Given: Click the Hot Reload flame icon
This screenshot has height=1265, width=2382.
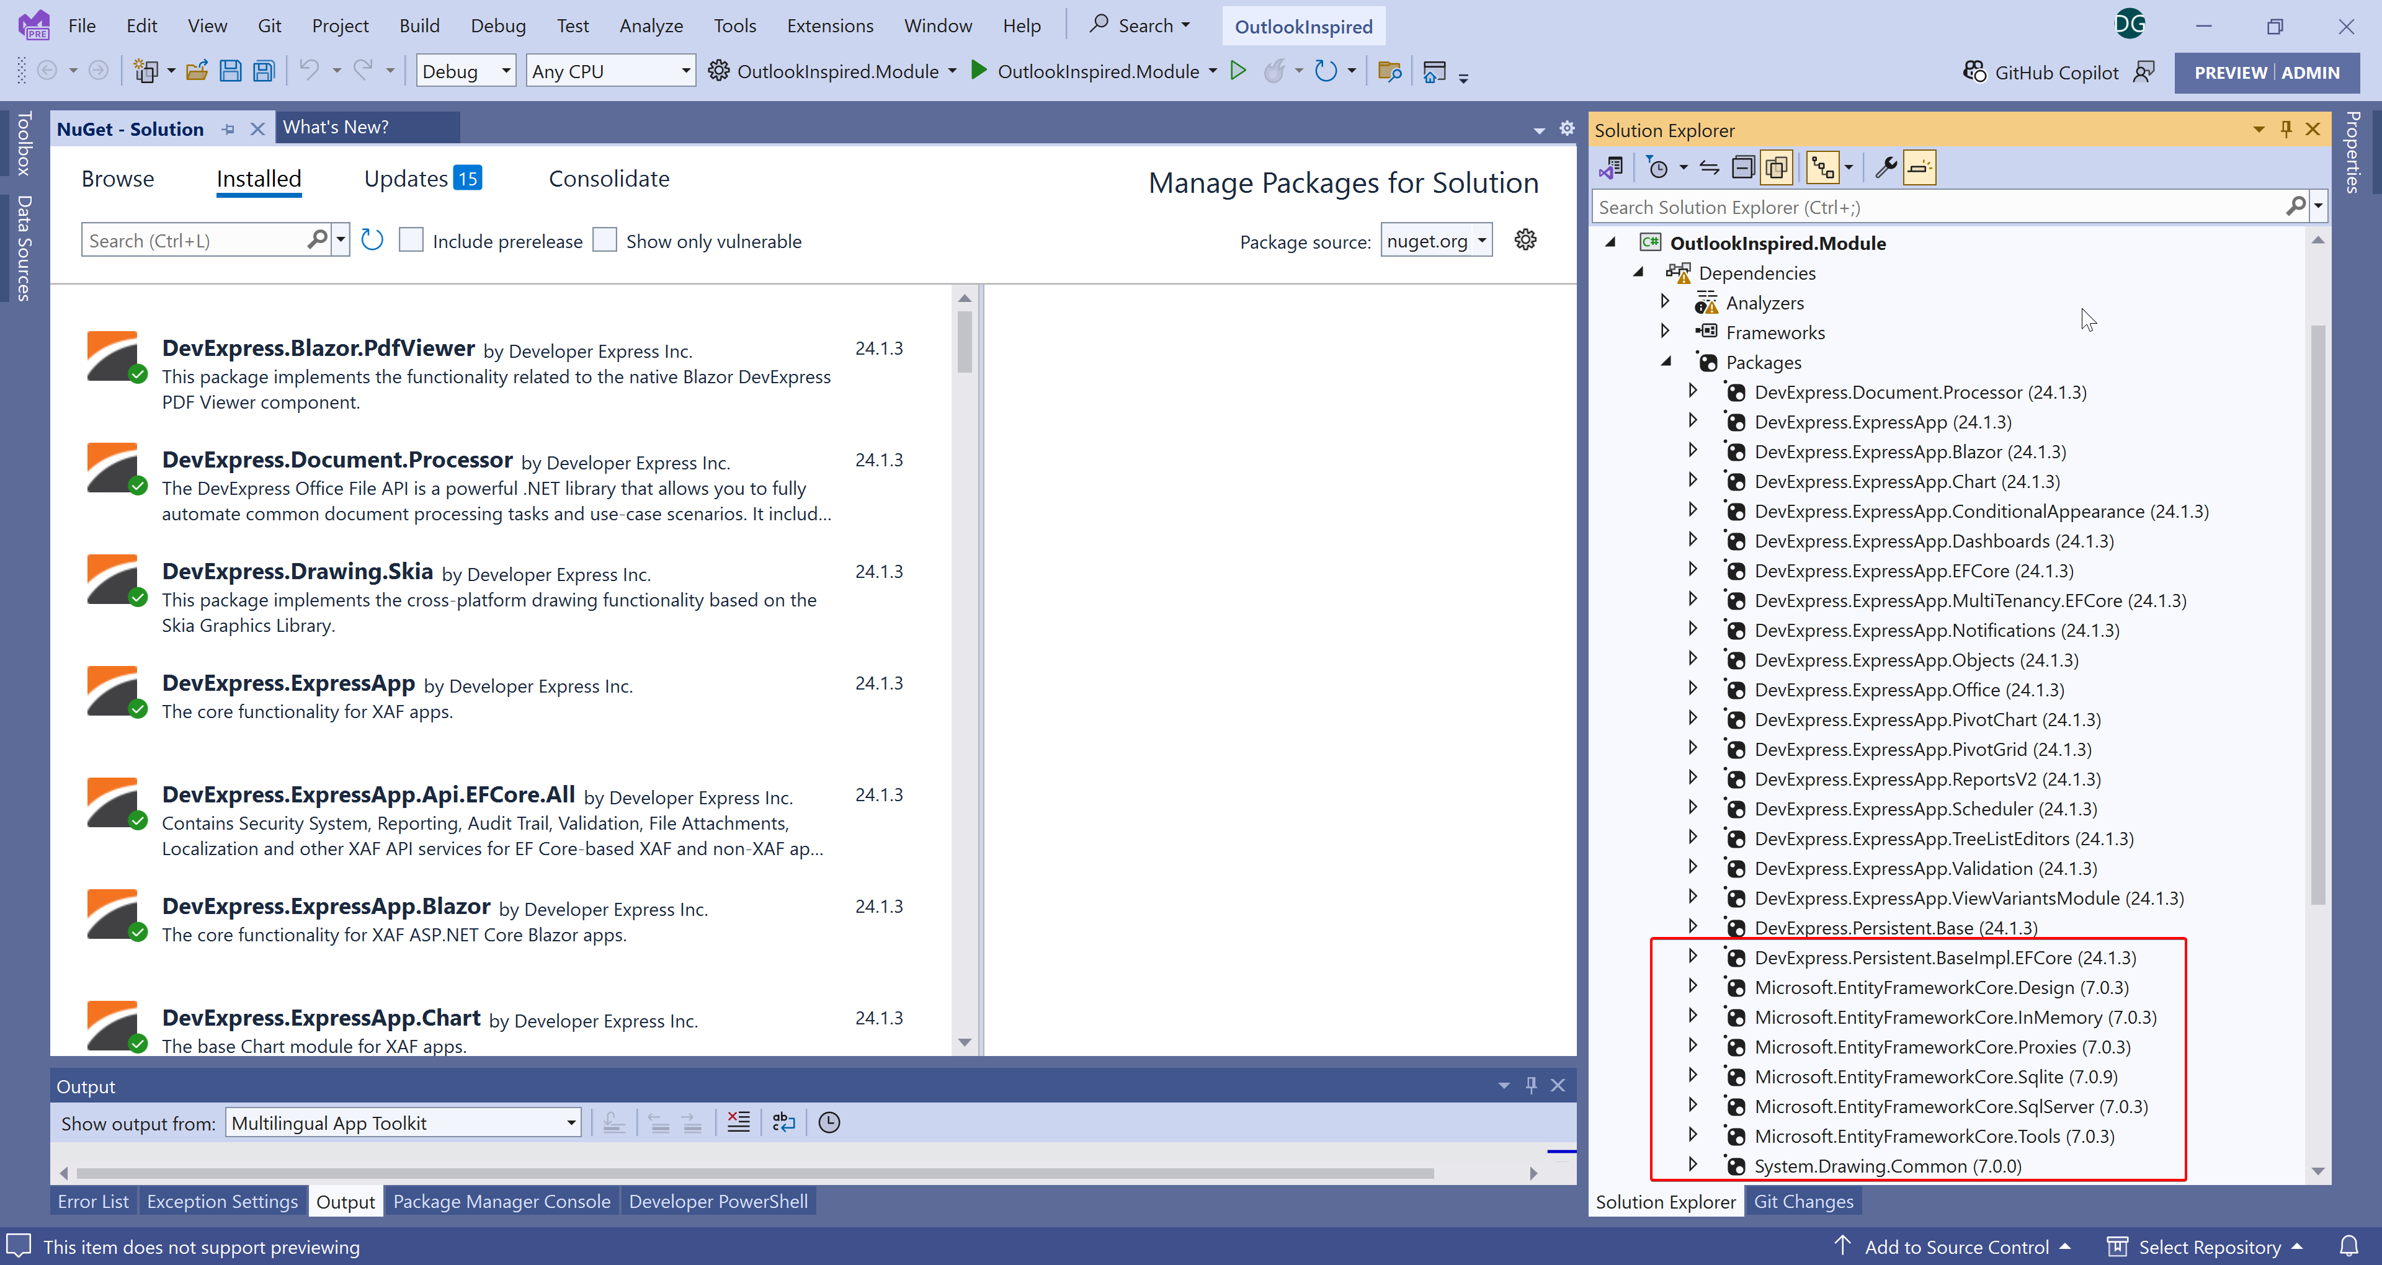Looking at the screenshot, I should pos(1274,71).
